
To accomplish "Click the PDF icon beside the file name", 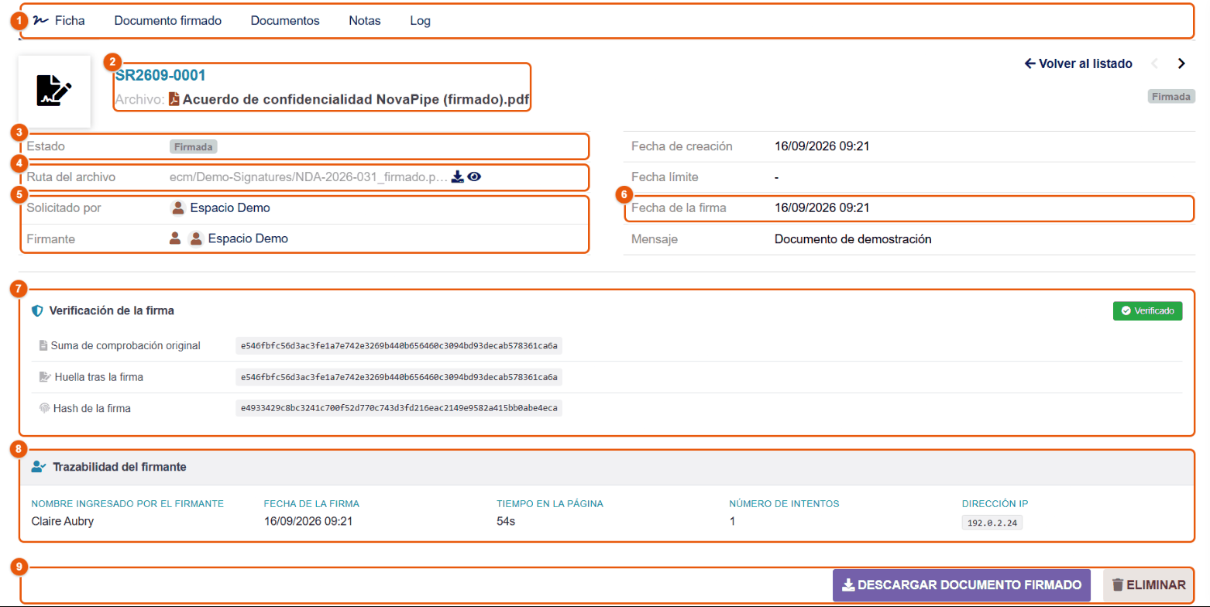I will coord(174,99).
